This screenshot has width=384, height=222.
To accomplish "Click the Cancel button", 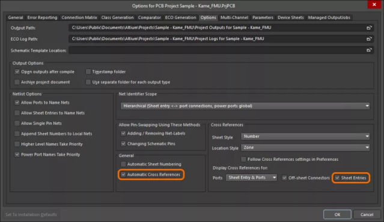I will tap(367, 214).
